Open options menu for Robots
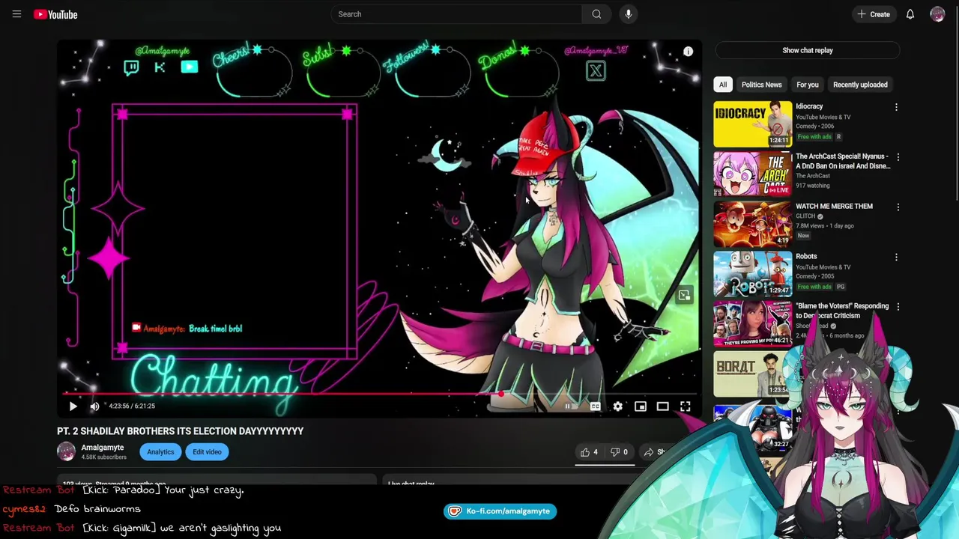This screenshot has width=959, height=539. point(898,257)
